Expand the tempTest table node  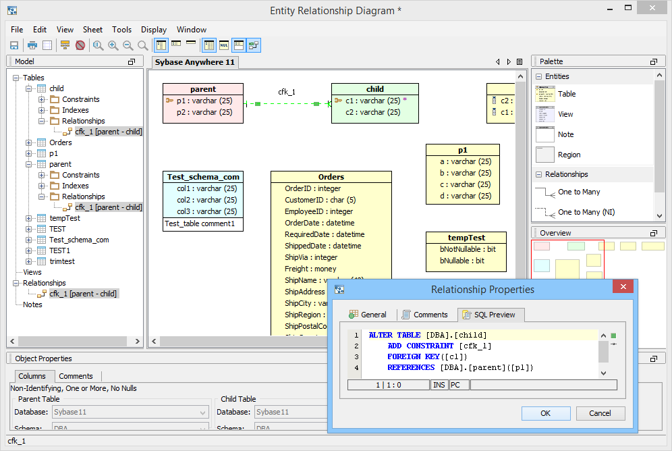(x=29, y=218)
